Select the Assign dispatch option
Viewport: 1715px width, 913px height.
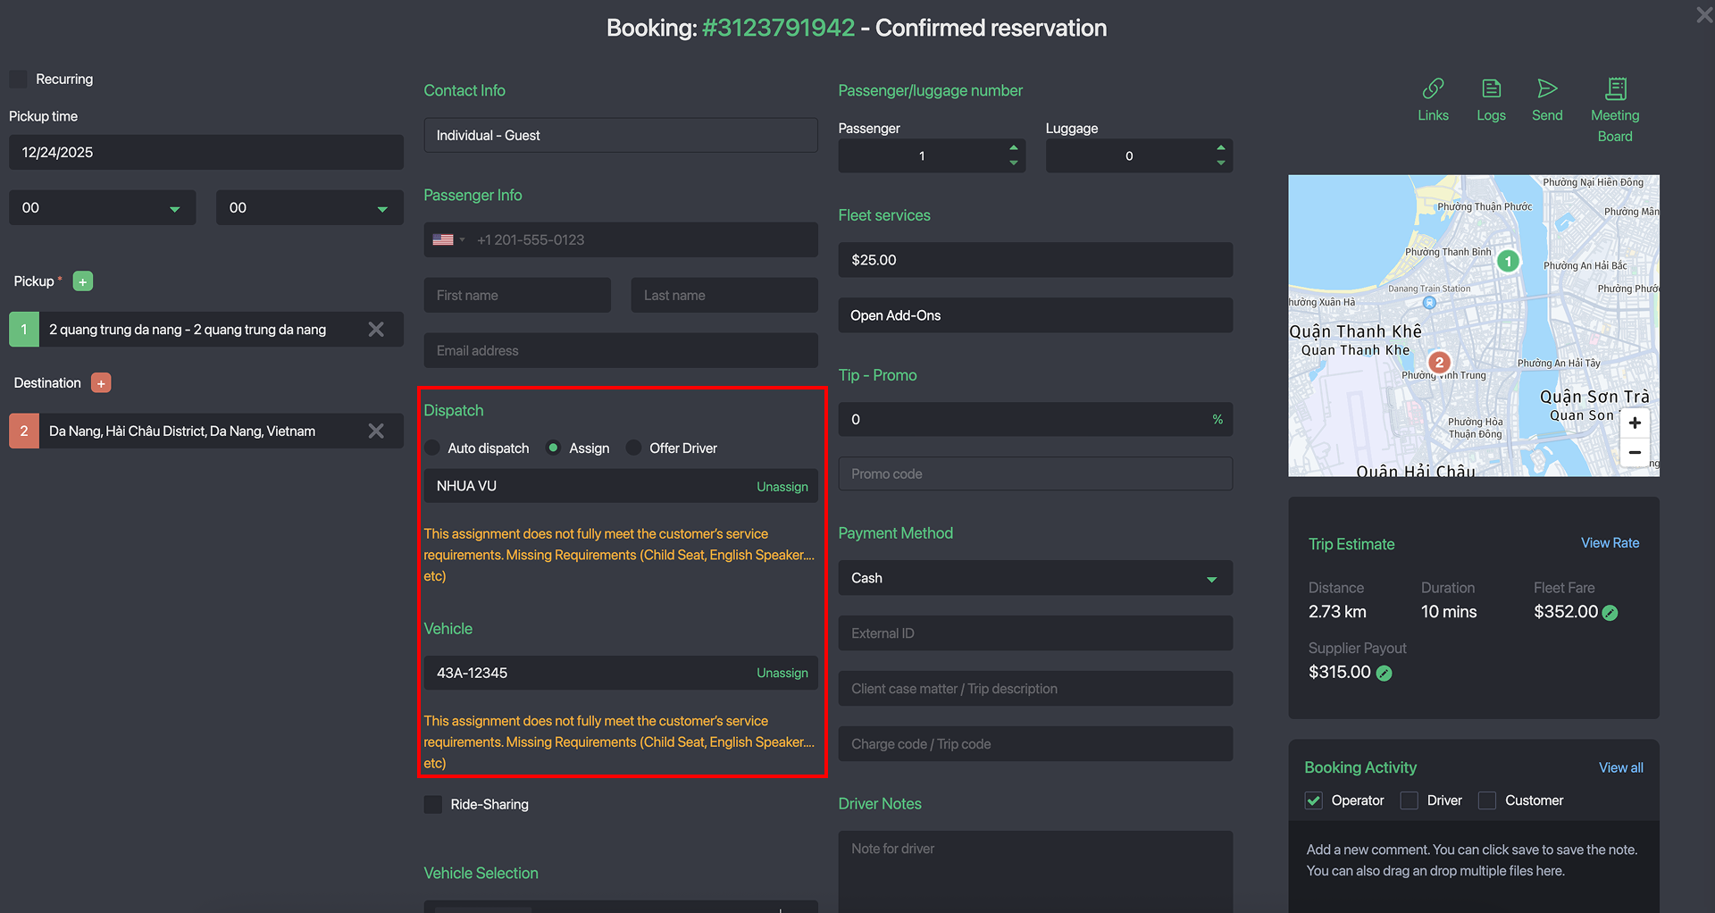pos(553,448)
